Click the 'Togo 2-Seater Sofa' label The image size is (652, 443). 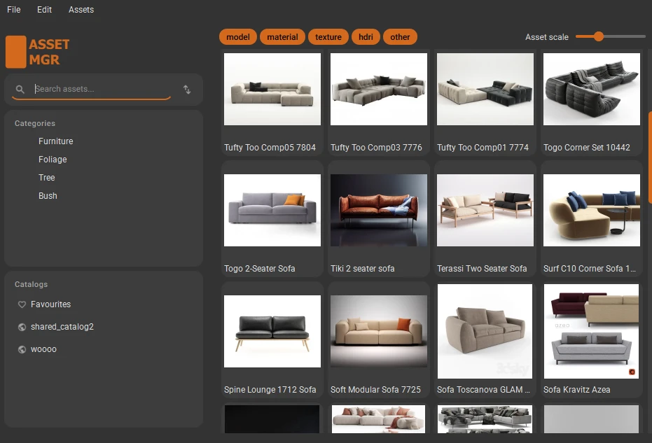tap(259, 269)
